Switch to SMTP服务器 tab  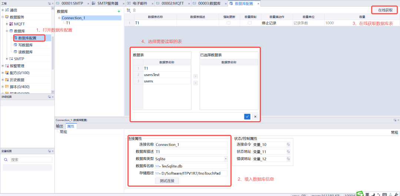coord(108,3)
